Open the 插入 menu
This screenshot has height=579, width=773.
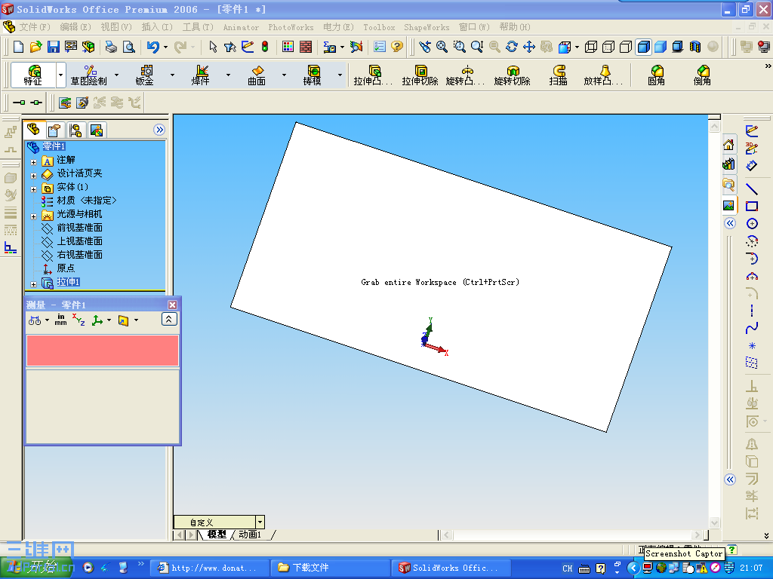pyautogui.click(x=155, y=27)
